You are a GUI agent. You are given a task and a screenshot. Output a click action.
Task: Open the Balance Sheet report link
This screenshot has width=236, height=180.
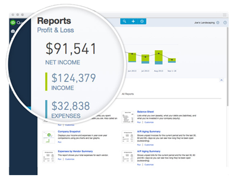(145, 112)
